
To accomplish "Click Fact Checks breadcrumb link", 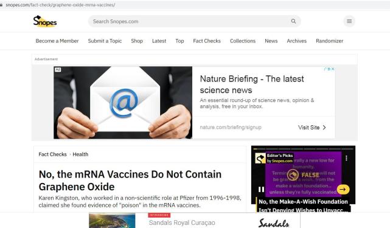I will coord(52,154).
